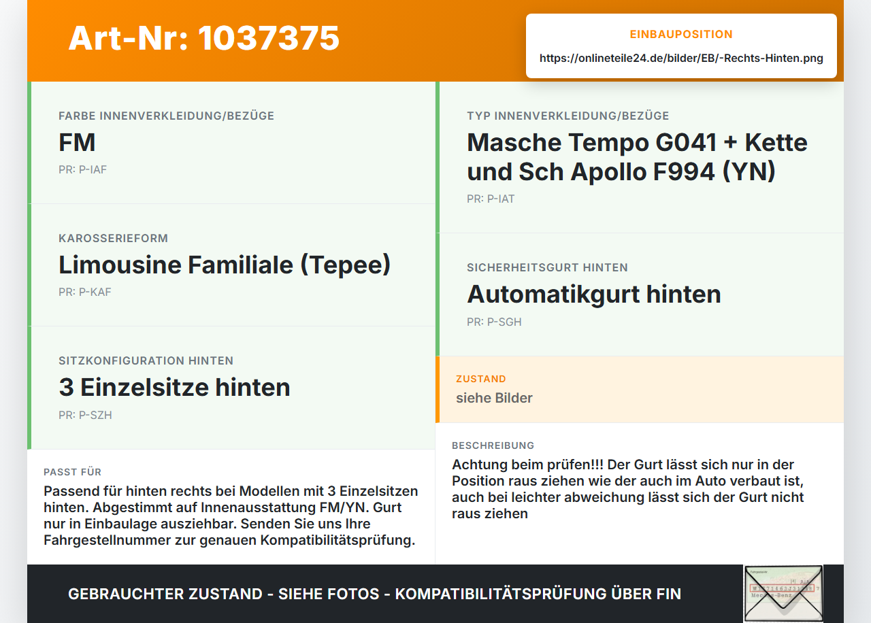Click the PR: P-SZH code
Image resolution: width=871 pixels, height=623 pixels.
point(85,416)
